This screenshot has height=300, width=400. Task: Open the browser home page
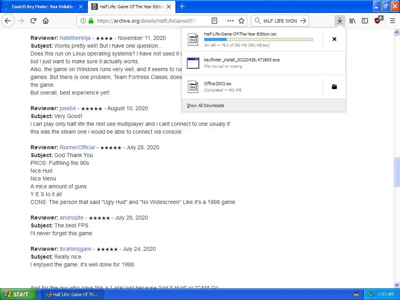click(46, 21)
